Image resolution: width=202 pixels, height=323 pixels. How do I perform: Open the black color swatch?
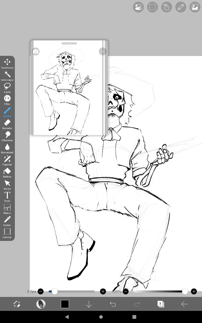tap(65, 304)
